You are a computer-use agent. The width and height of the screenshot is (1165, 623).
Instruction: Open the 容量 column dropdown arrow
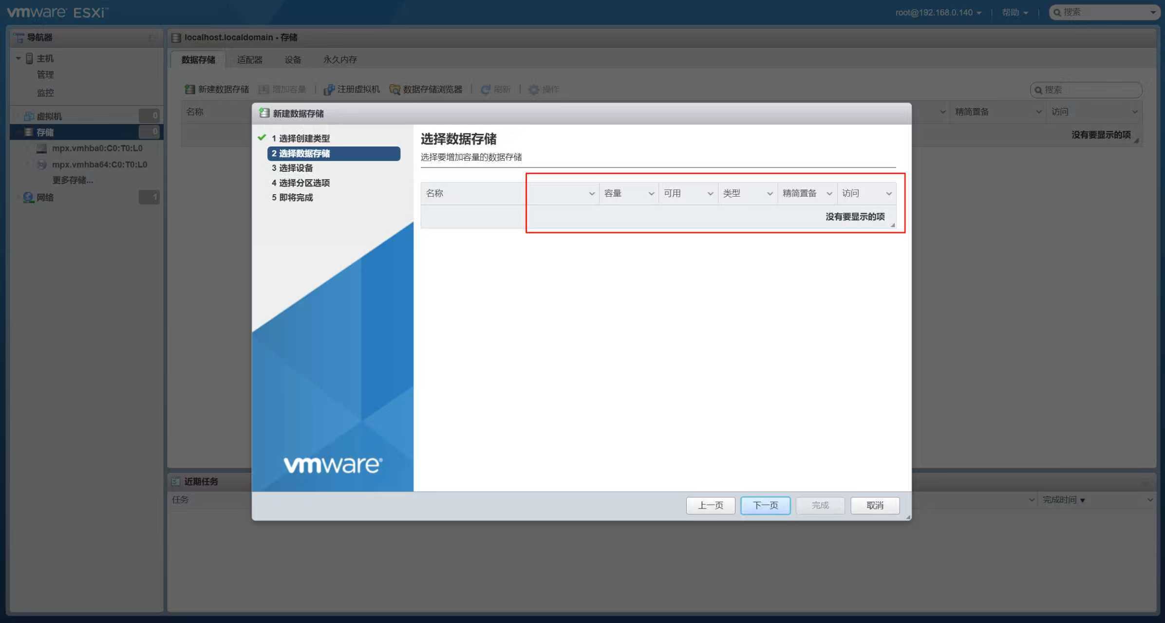[x=651, y=194]
